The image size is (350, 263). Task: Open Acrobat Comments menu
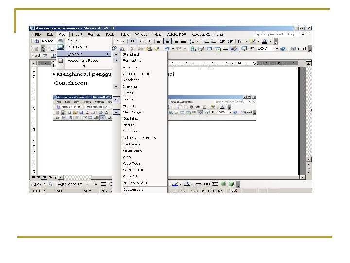point(208,34)
